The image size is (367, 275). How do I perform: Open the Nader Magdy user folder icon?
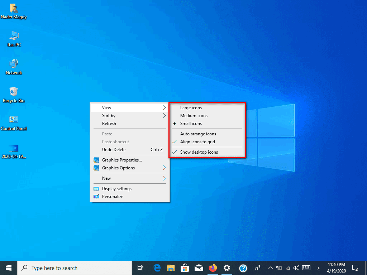pyautogui.click(x=14, y=11)
